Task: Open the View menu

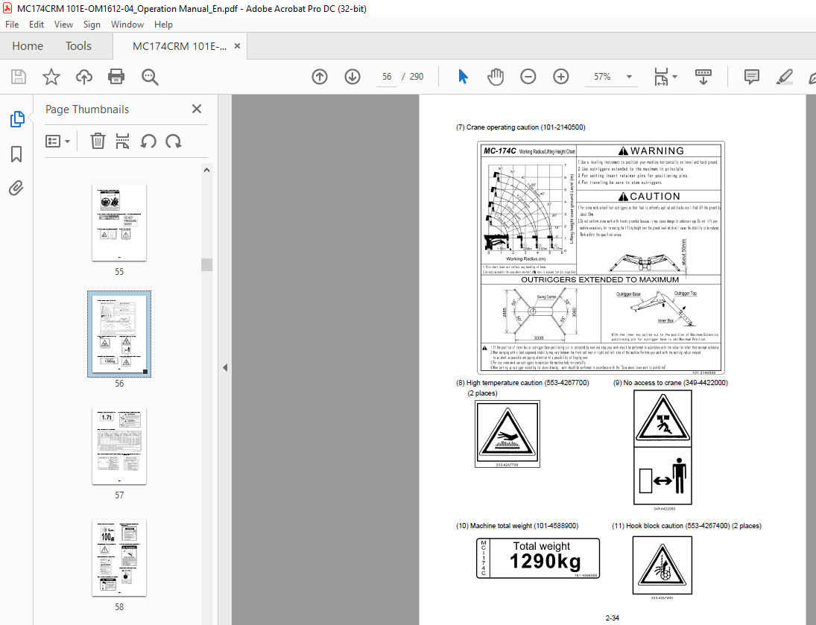Action: [x=63, y=25]
